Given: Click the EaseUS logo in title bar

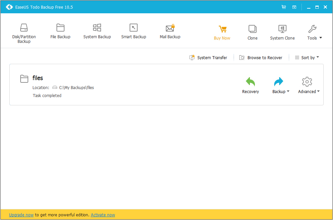Looking at the screenshot, I should pos(9,7).
